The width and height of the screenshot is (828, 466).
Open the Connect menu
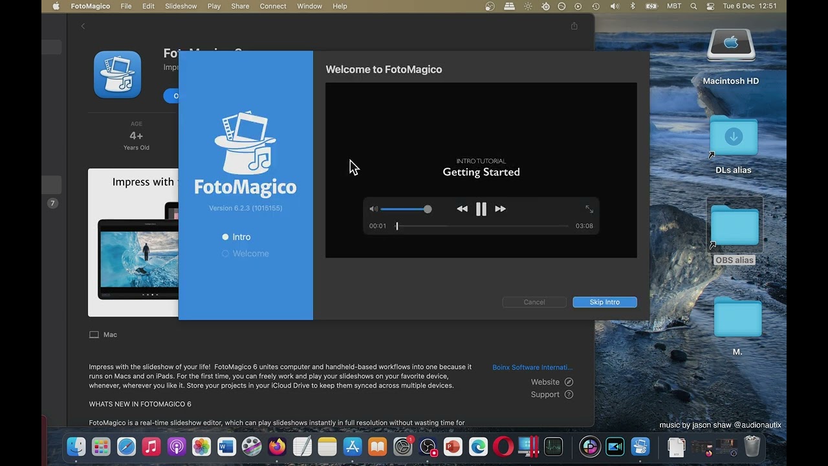273,6
